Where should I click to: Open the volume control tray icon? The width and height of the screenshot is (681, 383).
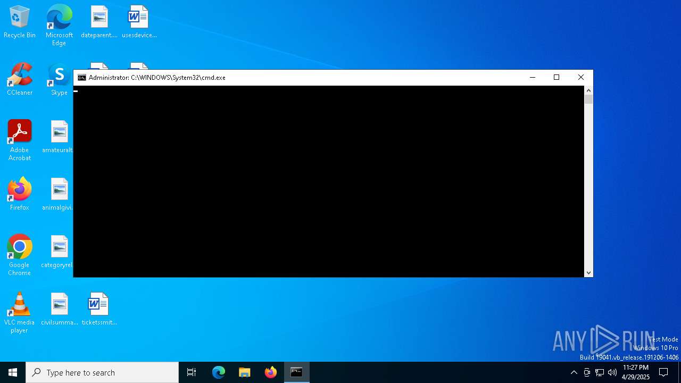click(x=612, y=372)
